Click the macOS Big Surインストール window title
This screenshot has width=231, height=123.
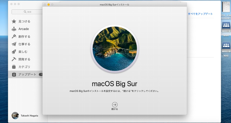click(114, 5)
